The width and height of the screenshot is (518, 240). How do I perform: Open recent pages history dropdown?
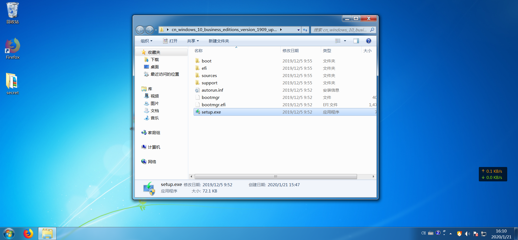tap(156, 30)
